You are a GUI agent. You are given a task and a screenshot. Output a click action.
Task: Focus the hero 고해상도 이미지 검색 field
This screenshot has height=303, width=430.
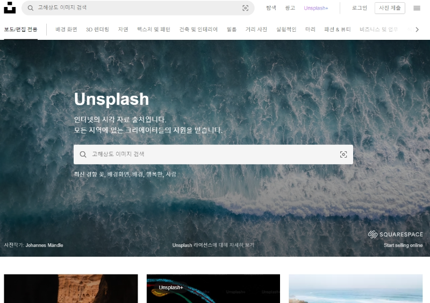click(213, 154)
